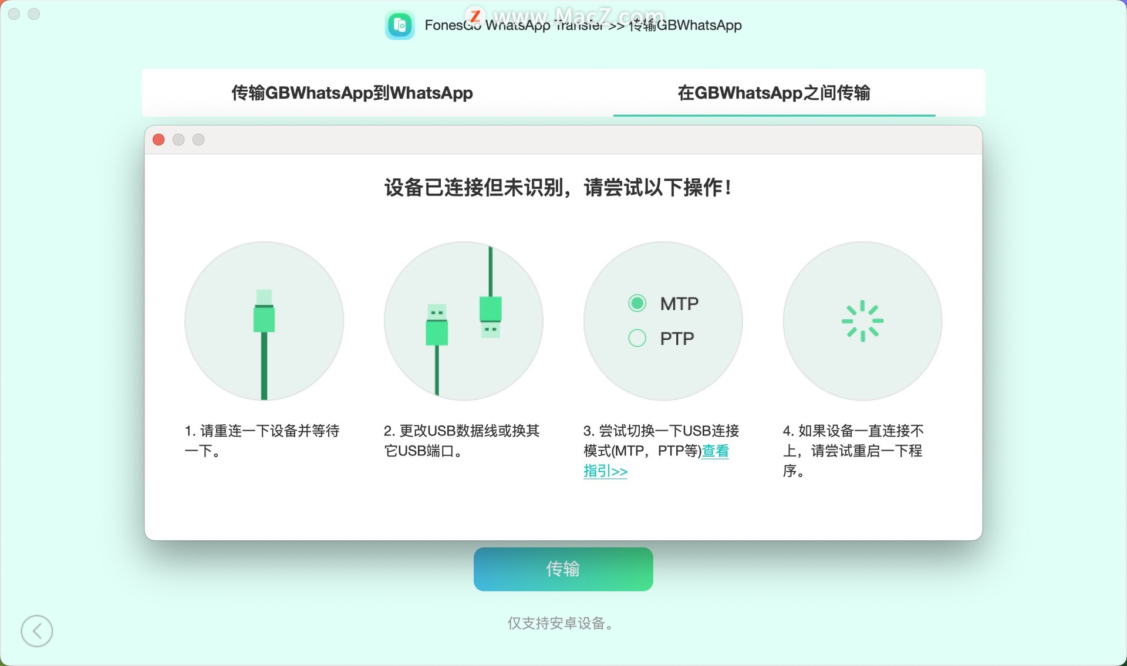Click step text 2. 更改USB数据线或换其它USB端口。

tap(461, 441)
